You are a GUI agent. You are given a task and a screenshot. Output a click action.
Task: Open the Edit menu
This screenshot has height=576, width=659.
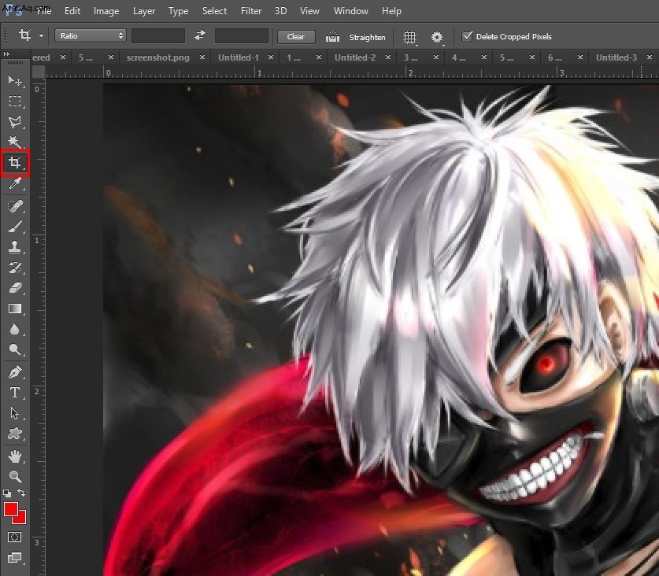click(x=72, y=11)
